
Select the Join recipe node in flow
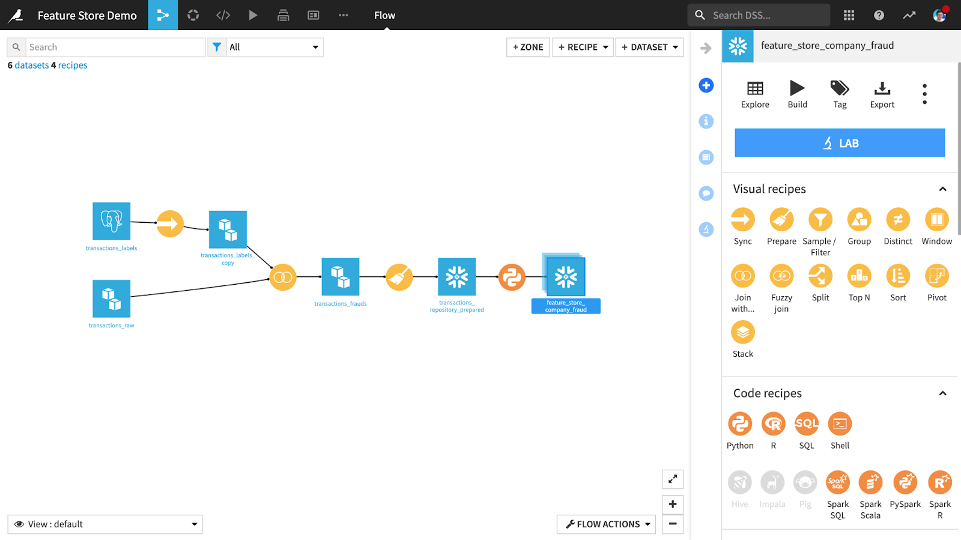(x=283, y=277)
